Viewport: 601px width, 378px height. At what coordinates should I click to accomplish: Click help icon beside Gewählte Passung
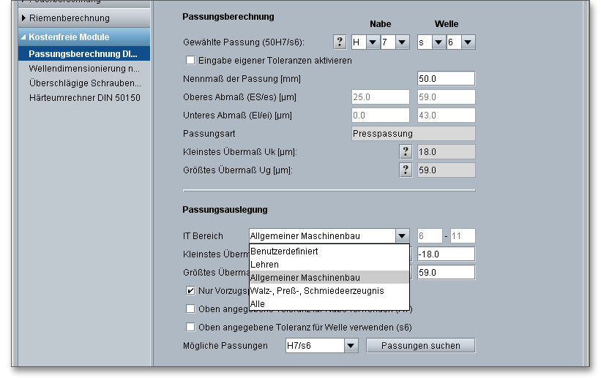tap(340, 42)
